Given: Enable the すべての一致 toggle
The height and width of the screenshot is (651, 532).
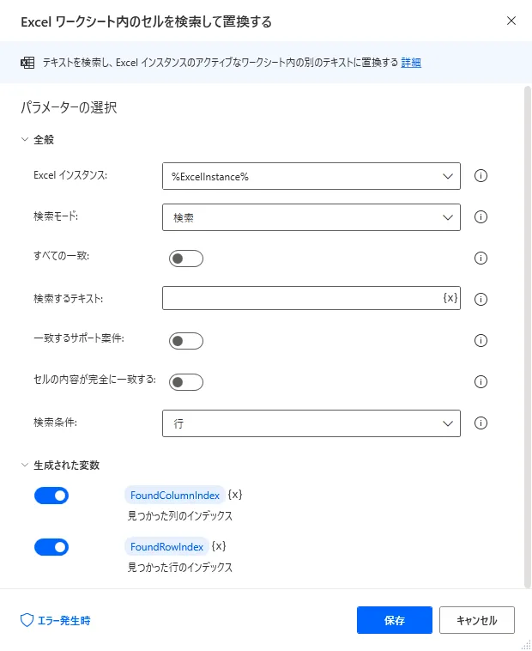Looking at the screenshot, I should coord(185,258).
